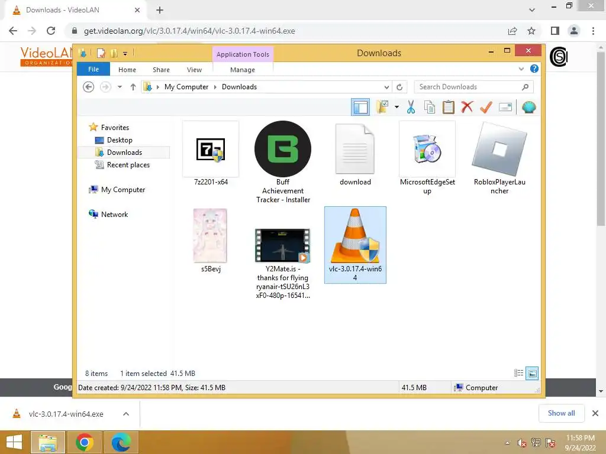Select the vlc-3.0.17.4-win64 installer file
Screen dimensions: 606x454
(355, 245)
